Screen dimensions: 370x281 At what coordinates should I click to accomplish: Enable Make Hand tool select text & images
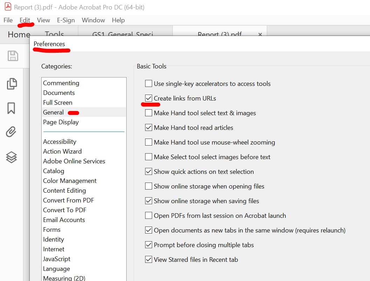(x=148, y=113)
